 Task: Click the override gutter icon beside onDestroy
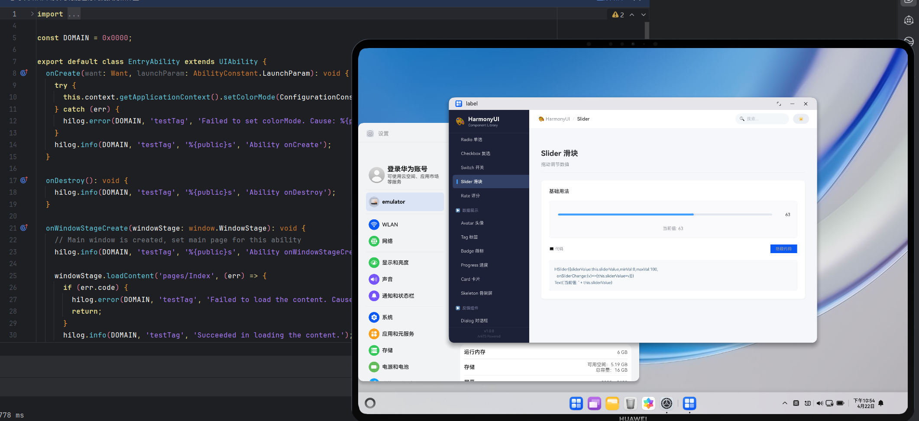coord(24,180)
